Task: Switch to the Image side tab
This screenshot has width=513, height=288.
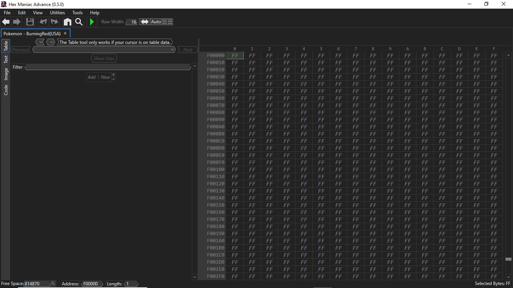Action: 6,74
